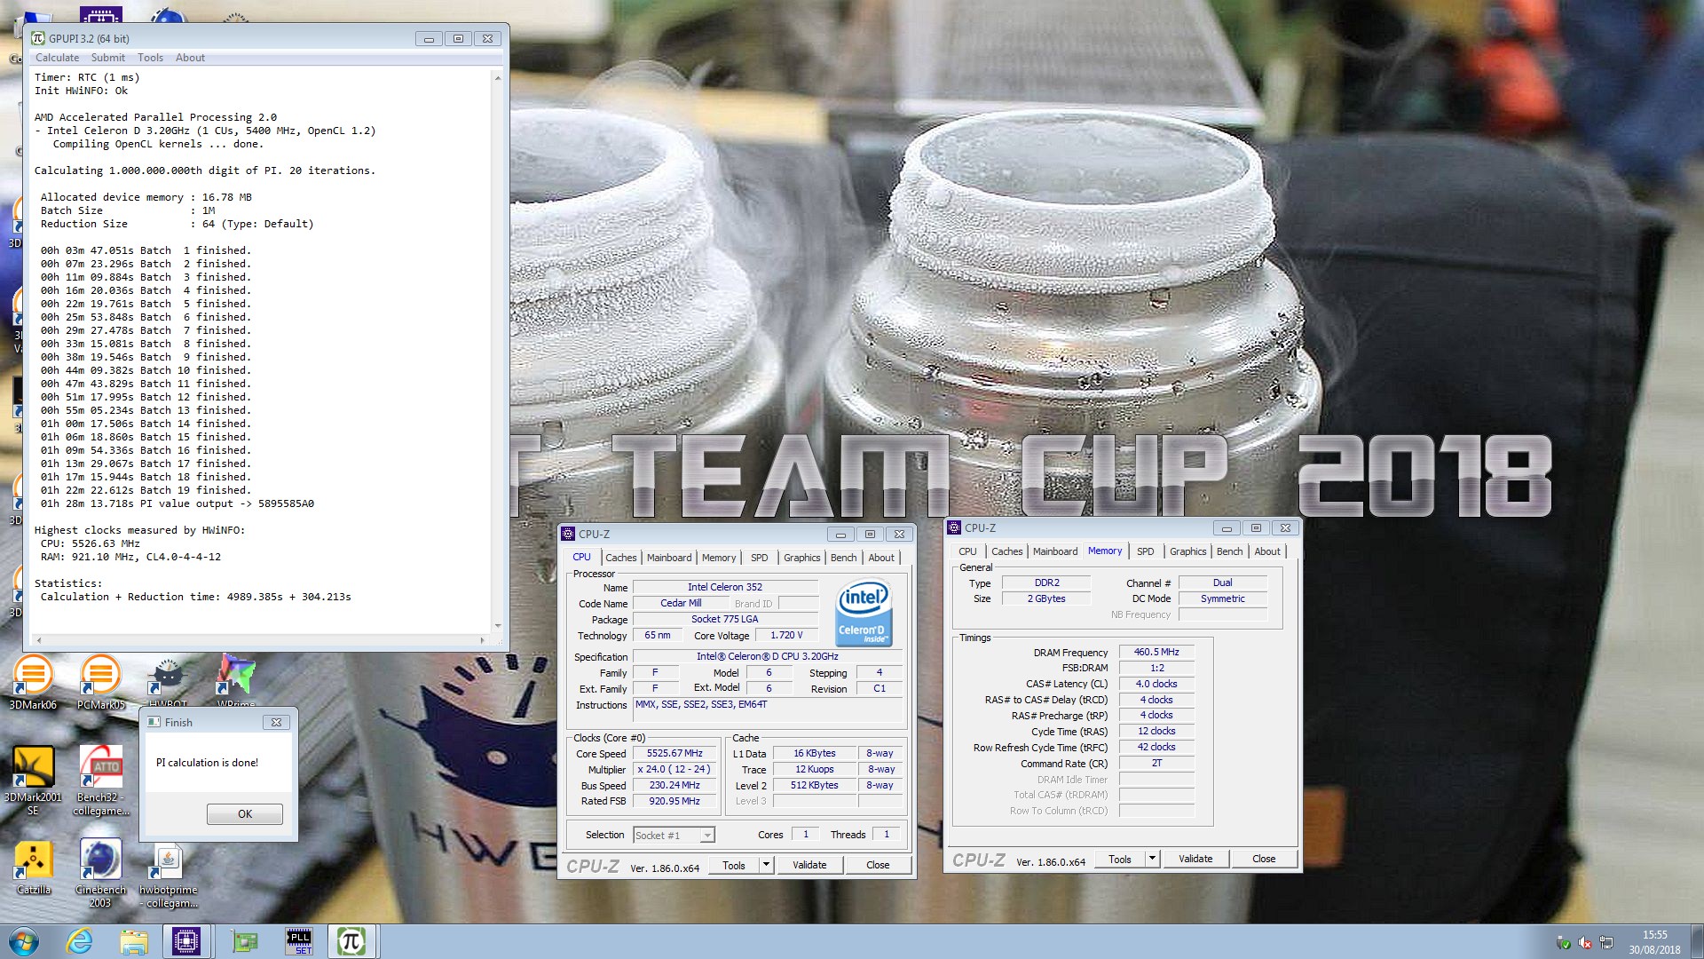Switch to CPU-Z taskbar button
Screen dimensions: 1704x959
point(186,941)
